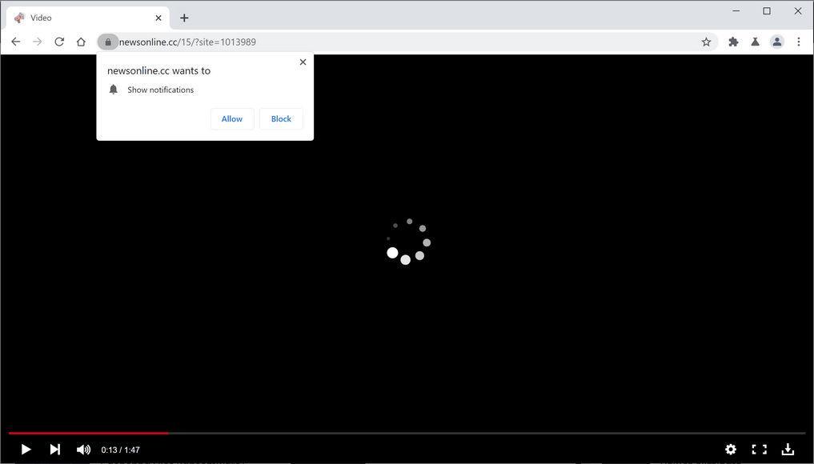The image size is (814, 464).
Task: Click the experiments flask icon in the toolbar
Action: click(755, 42)
